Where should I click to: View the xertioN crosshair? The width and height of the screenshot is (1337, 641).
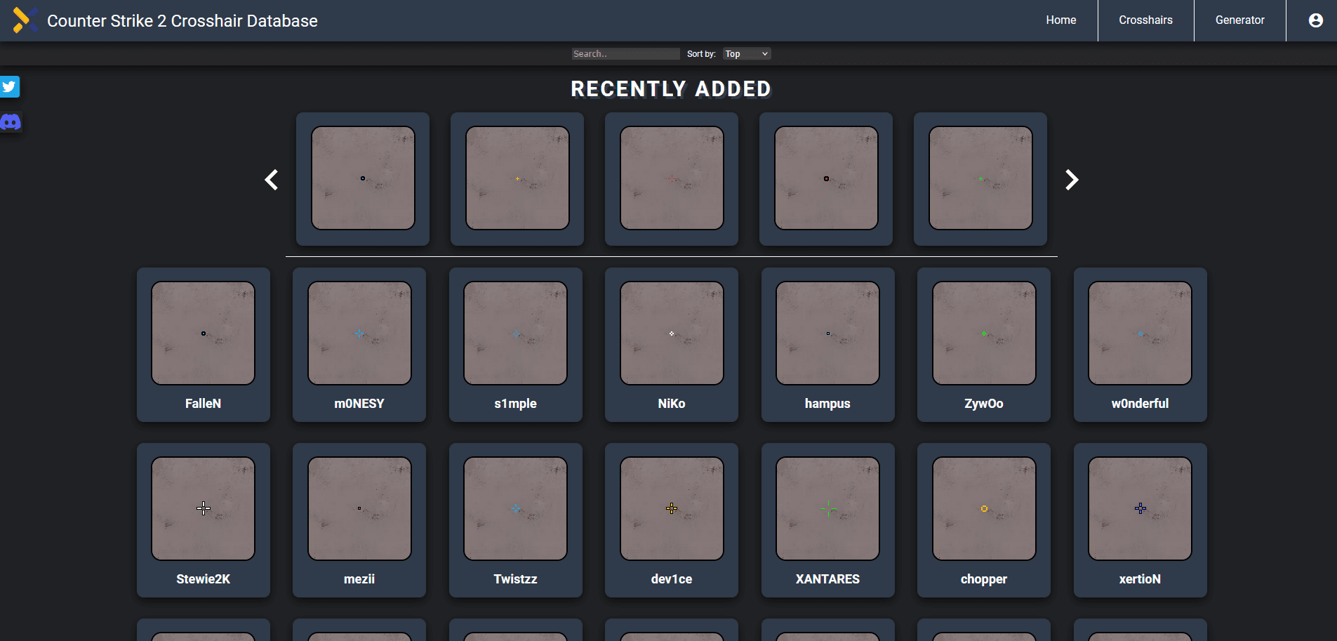tap(1140, 520)
